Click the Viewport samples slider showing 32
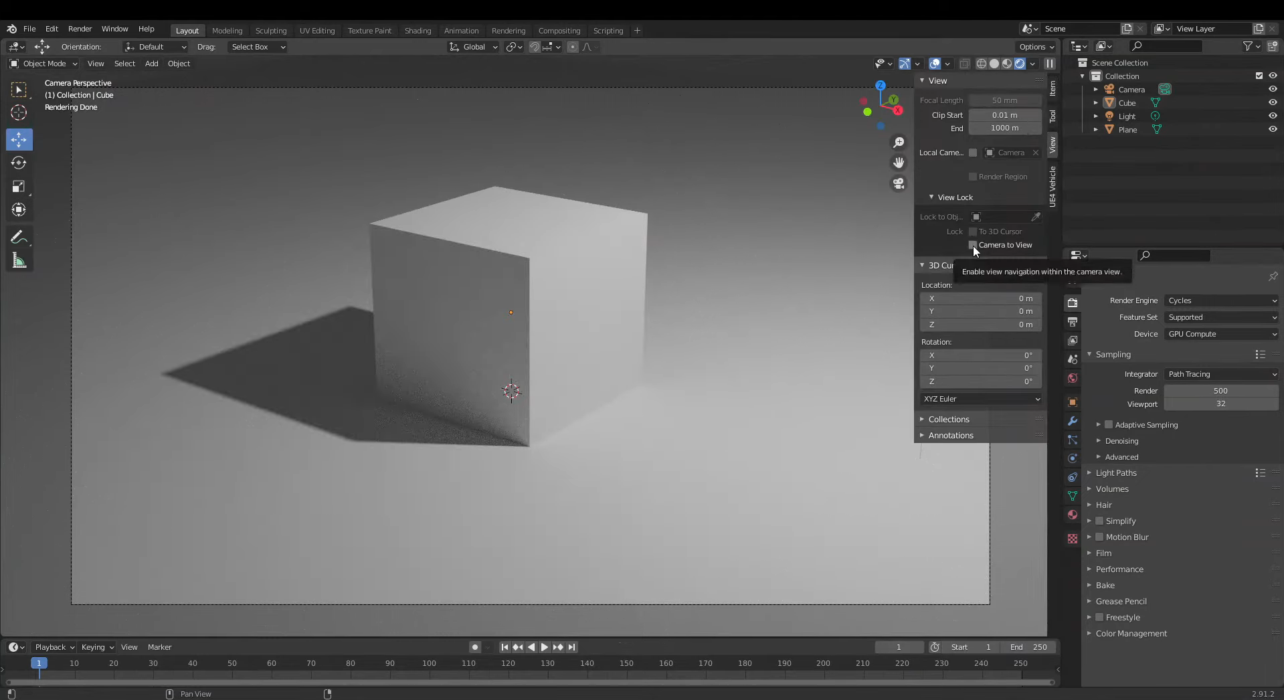 [1221, 404]
